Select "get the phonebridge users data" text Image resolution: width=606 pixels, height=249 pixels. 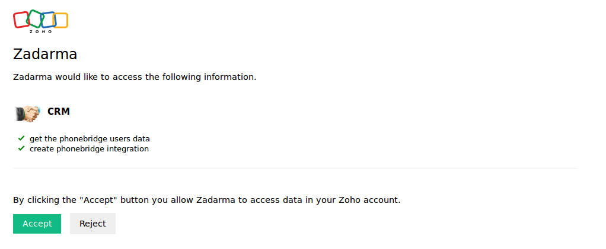[x=90, y=139]
